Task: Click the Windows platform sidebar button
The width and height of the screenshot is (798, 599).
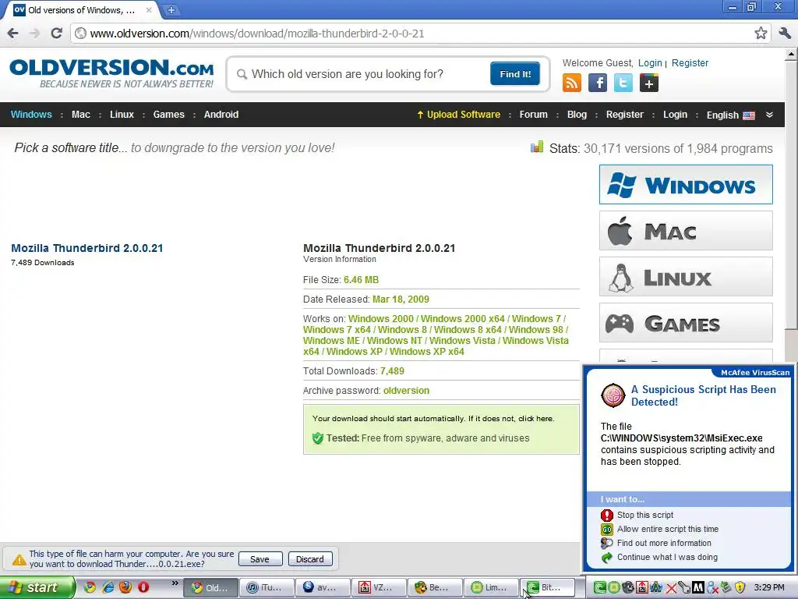Action: (686, 184)
